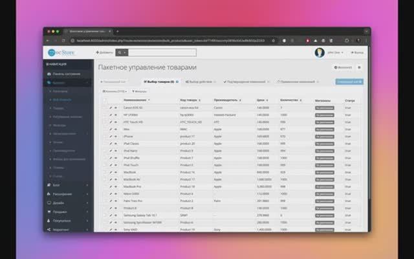Bookmark page with star icon in address bar
This screenshot has height=259, width=414.
pyautogui.click(x=274, y=40)
